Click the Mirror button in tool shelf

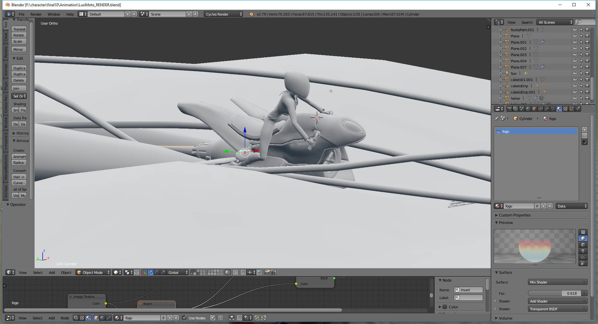[18, 50]
